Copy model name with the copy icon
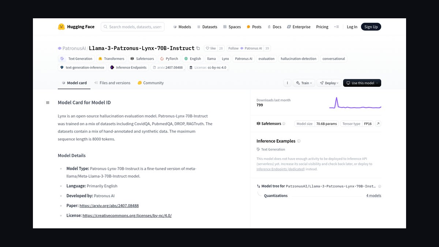Screen dimensions: 439x247 198,48
